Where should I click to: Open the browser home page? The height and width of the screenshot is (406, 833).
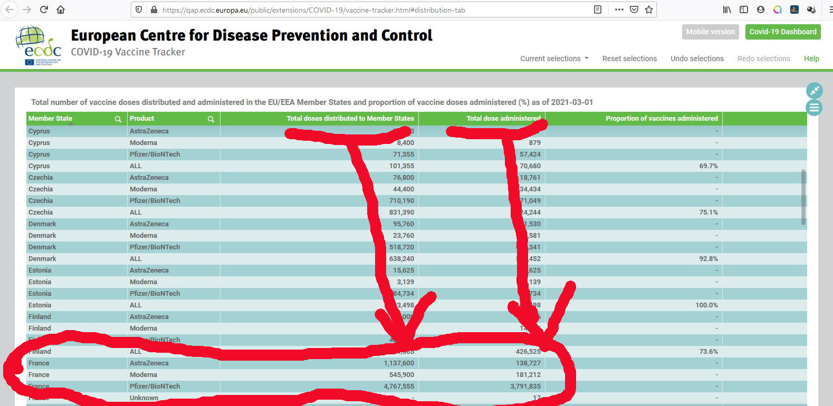tap(61, 9)
